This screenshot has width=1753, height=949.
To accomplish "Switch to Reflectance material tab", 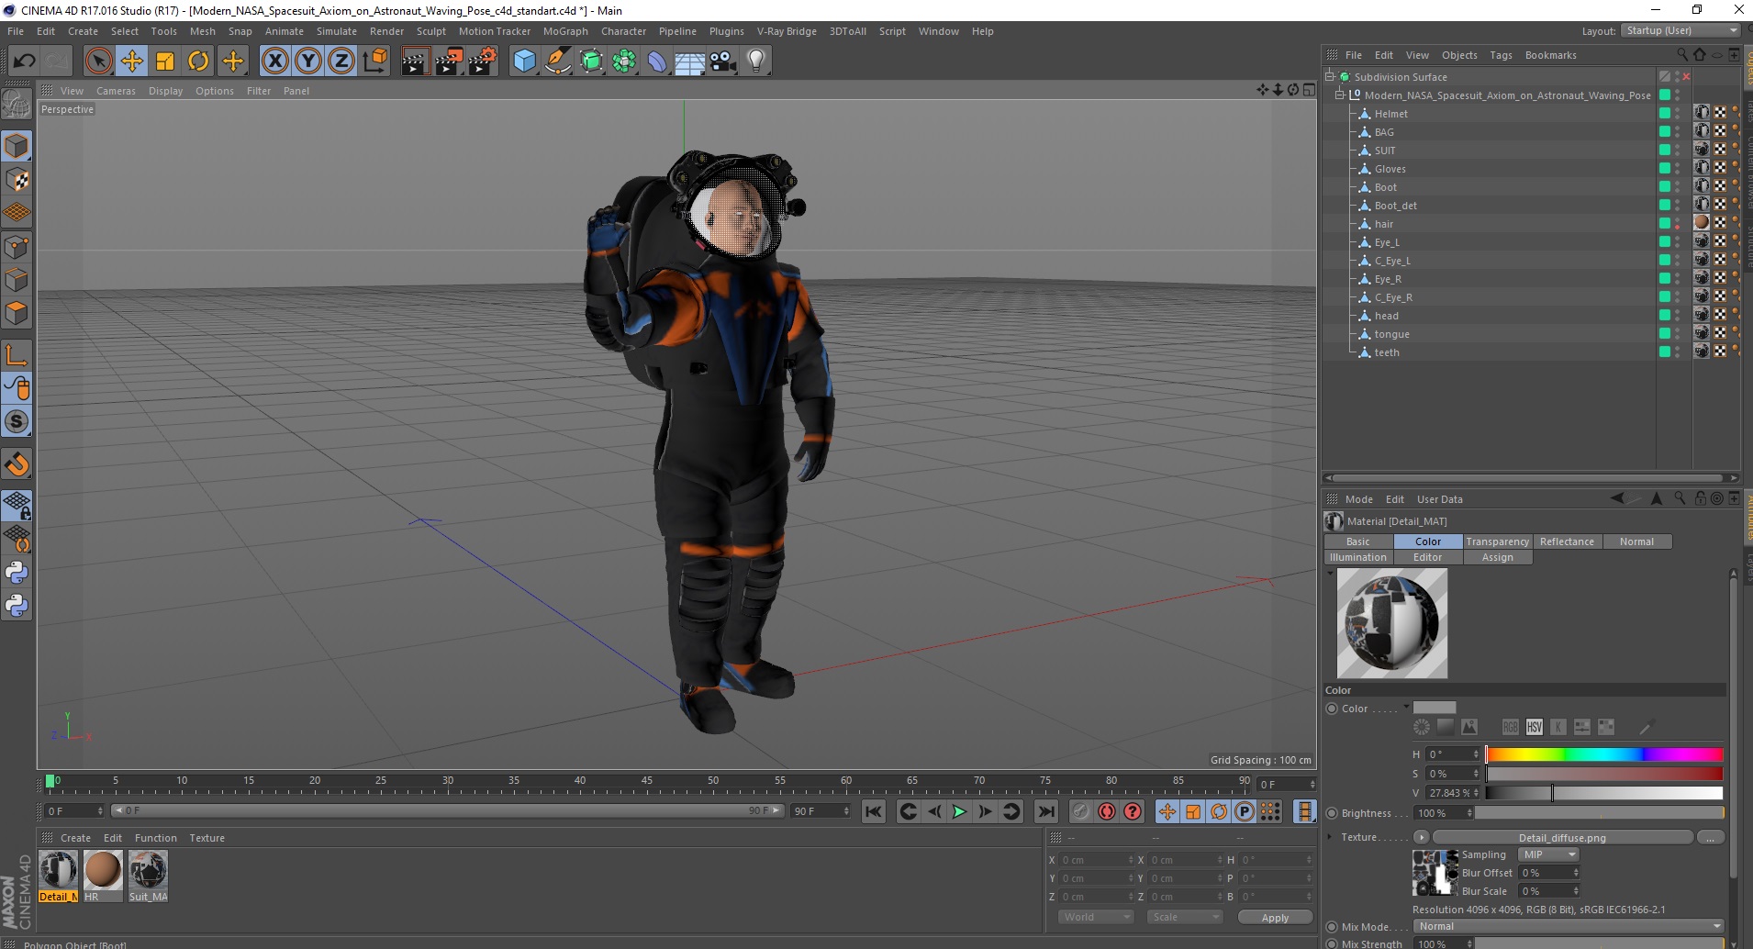I will click(x=1567, y=541).
